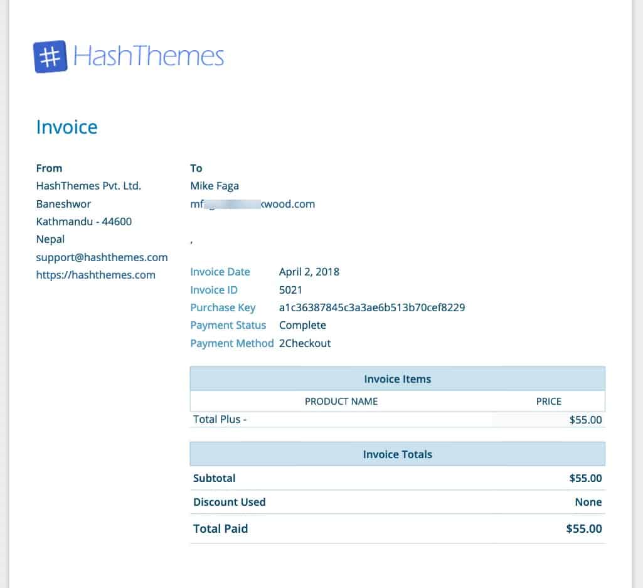
Task: Click the Invoice Items table header
Action: (x=397, y=379)
